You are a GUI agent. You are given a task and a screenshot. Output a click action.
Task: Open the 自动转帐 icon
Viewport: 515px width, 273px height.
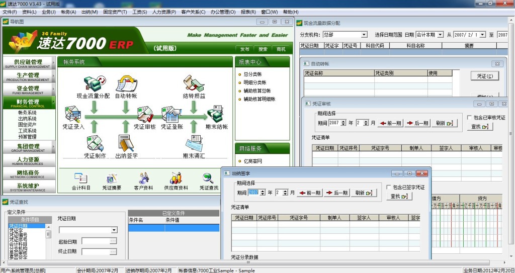(126, 84)
